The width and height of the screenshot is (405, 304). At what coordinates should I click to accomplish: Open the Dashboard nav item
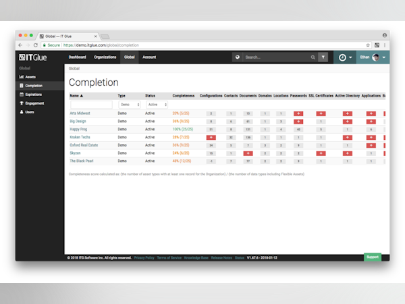pyautogui.click(x=77, y=57)
